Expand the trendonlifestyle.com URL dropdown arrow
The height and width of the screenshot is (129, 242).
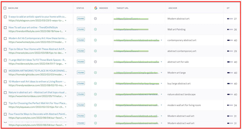[x=65, y=31]
